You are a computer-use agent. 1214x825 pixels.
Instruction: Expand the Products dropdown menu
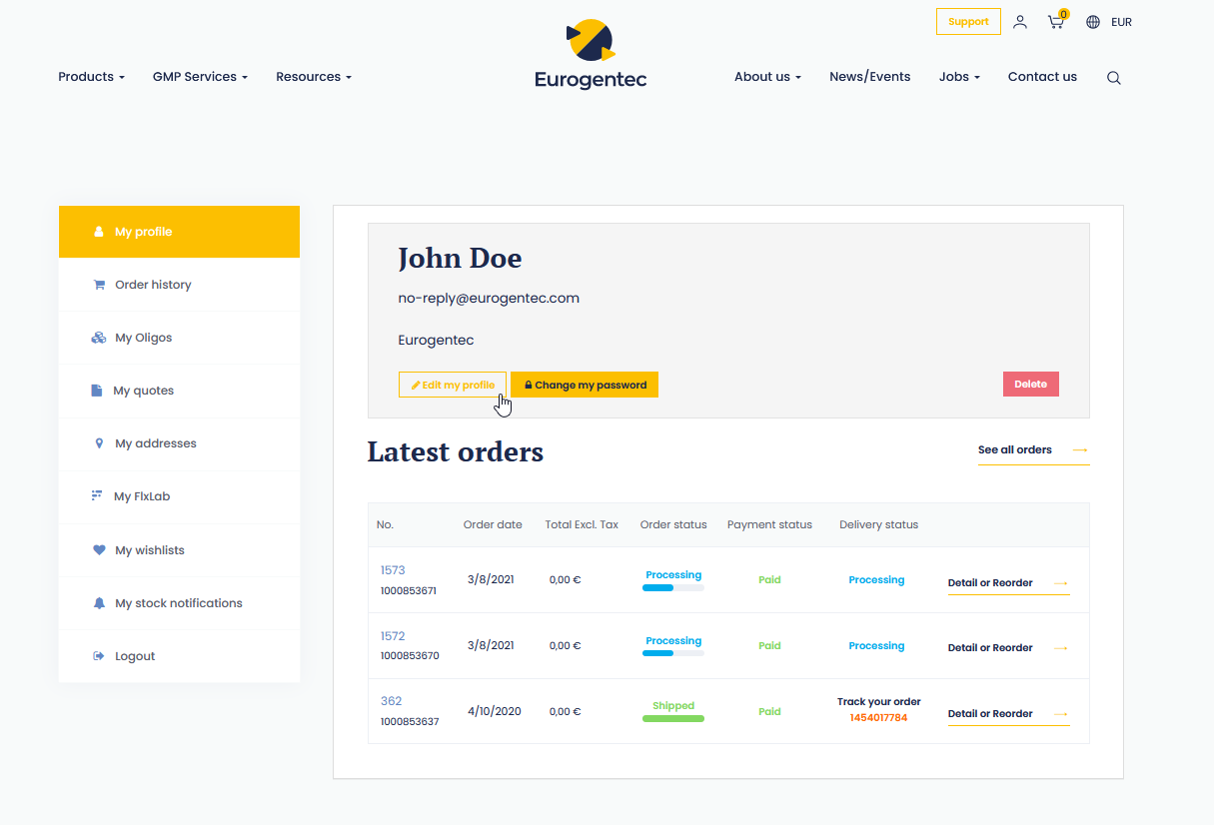tap(91, 77)
